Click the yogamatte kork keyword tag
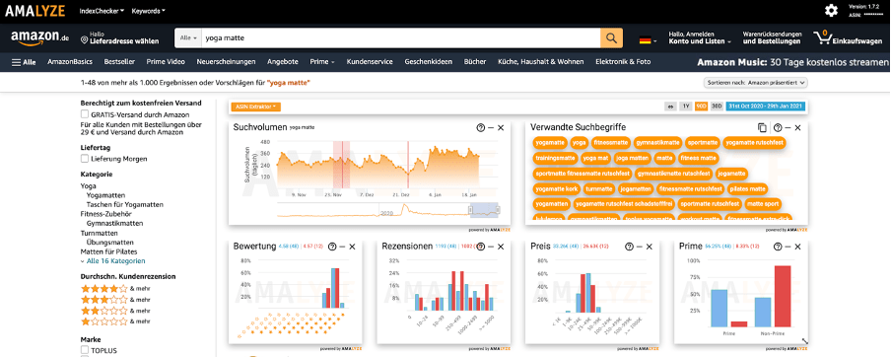This screenshot has width=891, height=357. [x=556, y=188]
